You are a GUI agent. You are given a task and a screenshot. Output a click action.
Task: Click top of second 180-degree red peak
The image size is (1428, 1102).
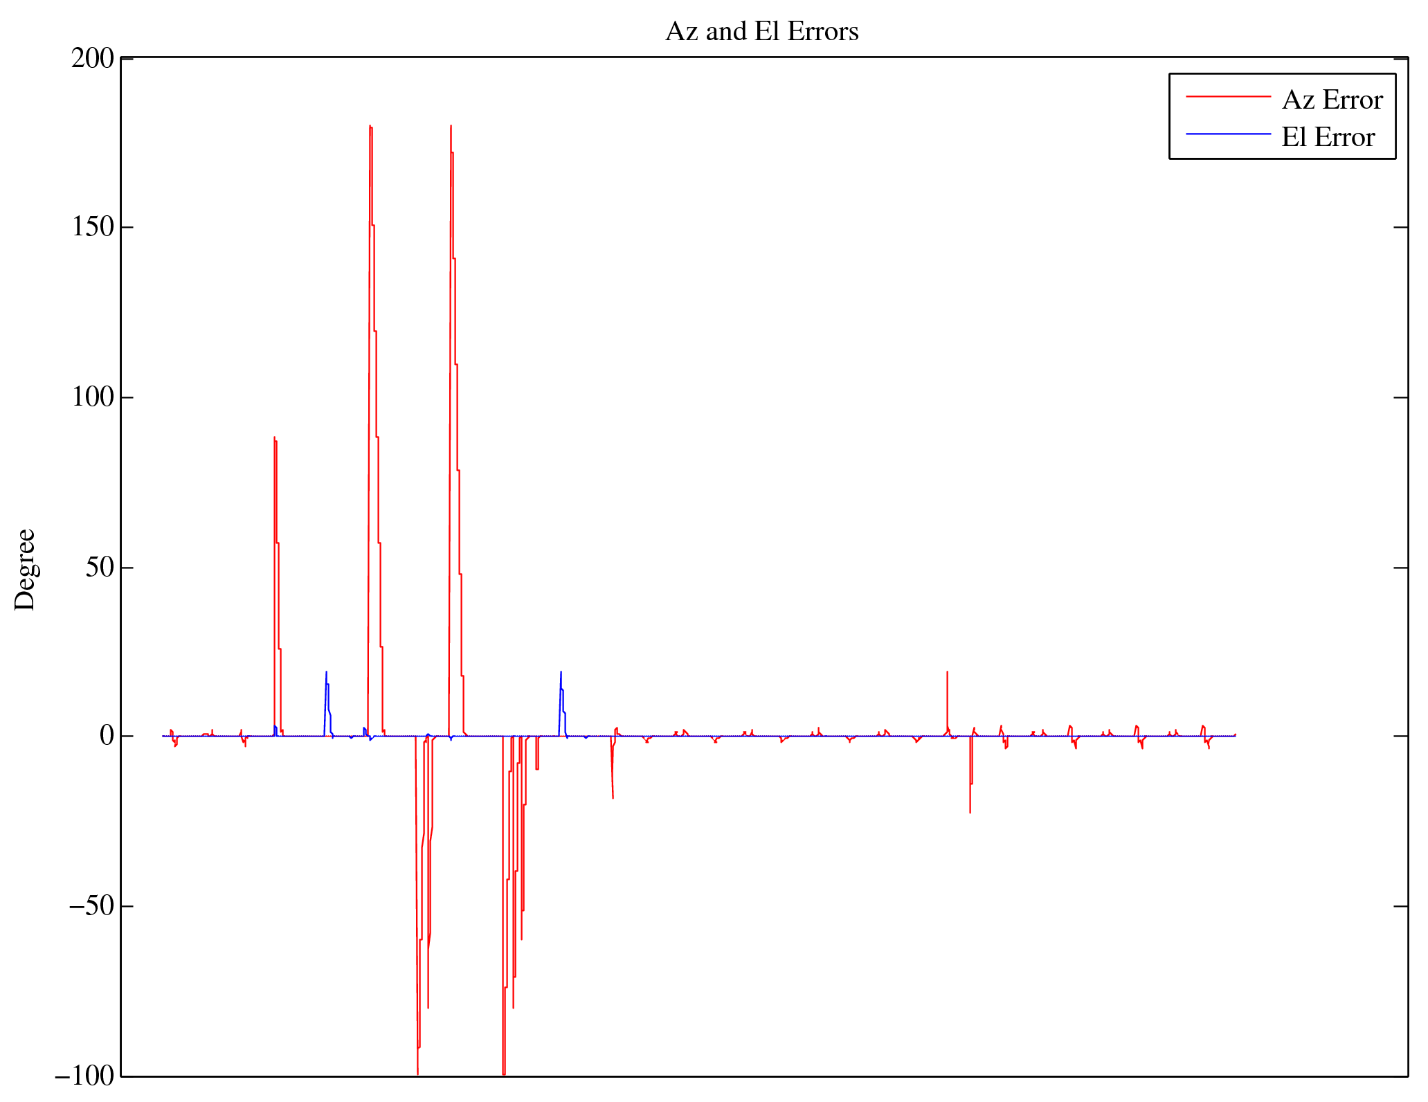point(451,127)
